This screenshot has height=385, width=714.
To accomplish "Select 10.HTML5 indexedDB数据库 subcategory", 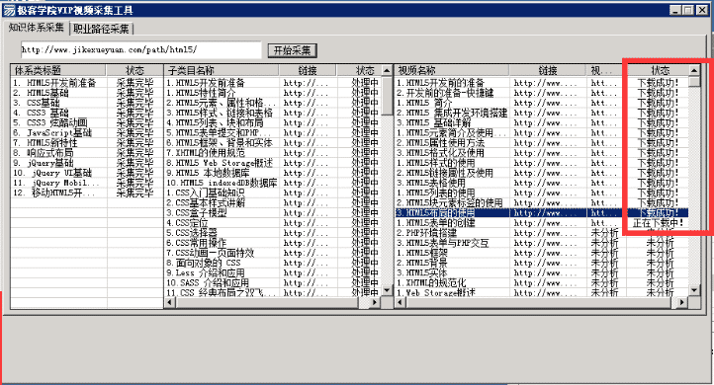I will 273,183.
